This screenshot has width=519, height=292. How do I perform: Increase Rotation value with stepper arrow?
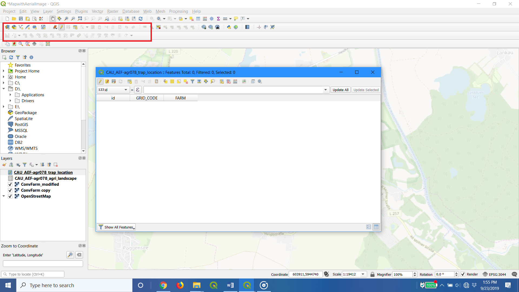[457, 273]
